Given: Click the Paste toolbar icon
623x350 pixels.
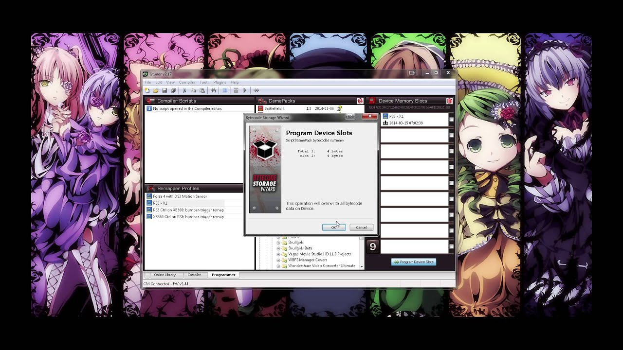Looking at the screenshot, I should [202, 90].
